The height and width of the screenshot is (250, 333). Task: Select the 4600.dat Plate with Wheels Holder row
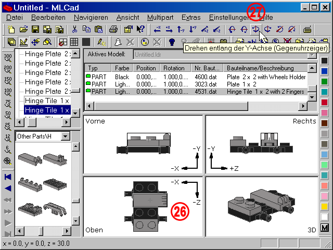[196, 77]
